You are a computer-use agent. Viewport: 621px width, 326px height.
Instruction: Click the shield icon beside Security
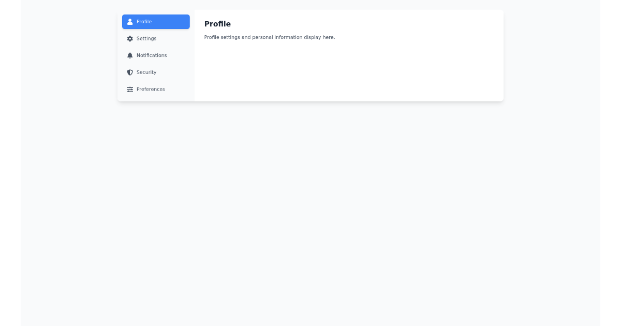point(130,72)
